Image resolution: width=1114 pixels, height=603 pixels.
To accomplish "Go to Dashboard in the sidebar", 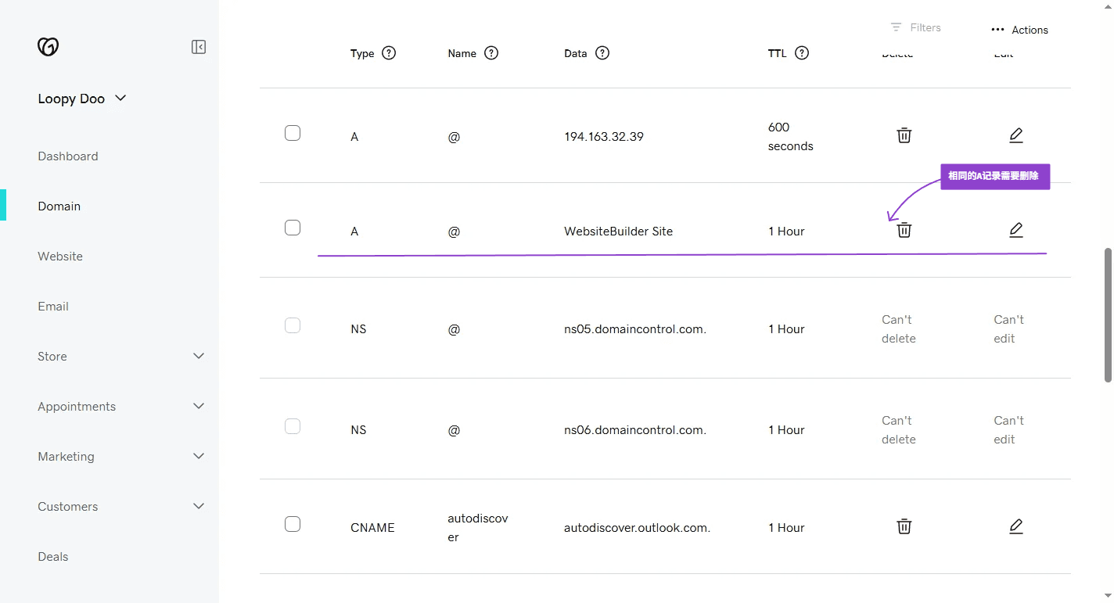I will click(68, 156).
